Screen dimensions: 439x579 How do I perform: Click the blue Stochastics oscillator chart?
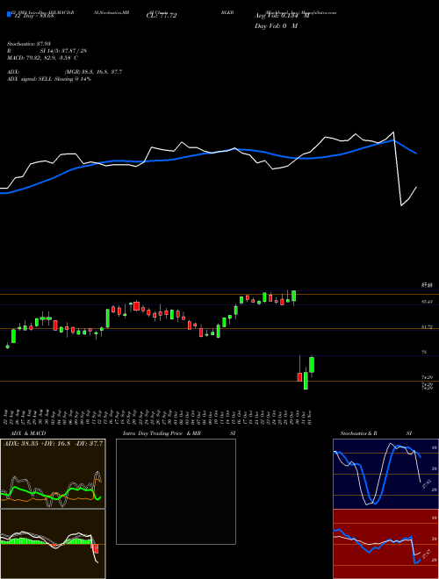[x=385, y=474]
